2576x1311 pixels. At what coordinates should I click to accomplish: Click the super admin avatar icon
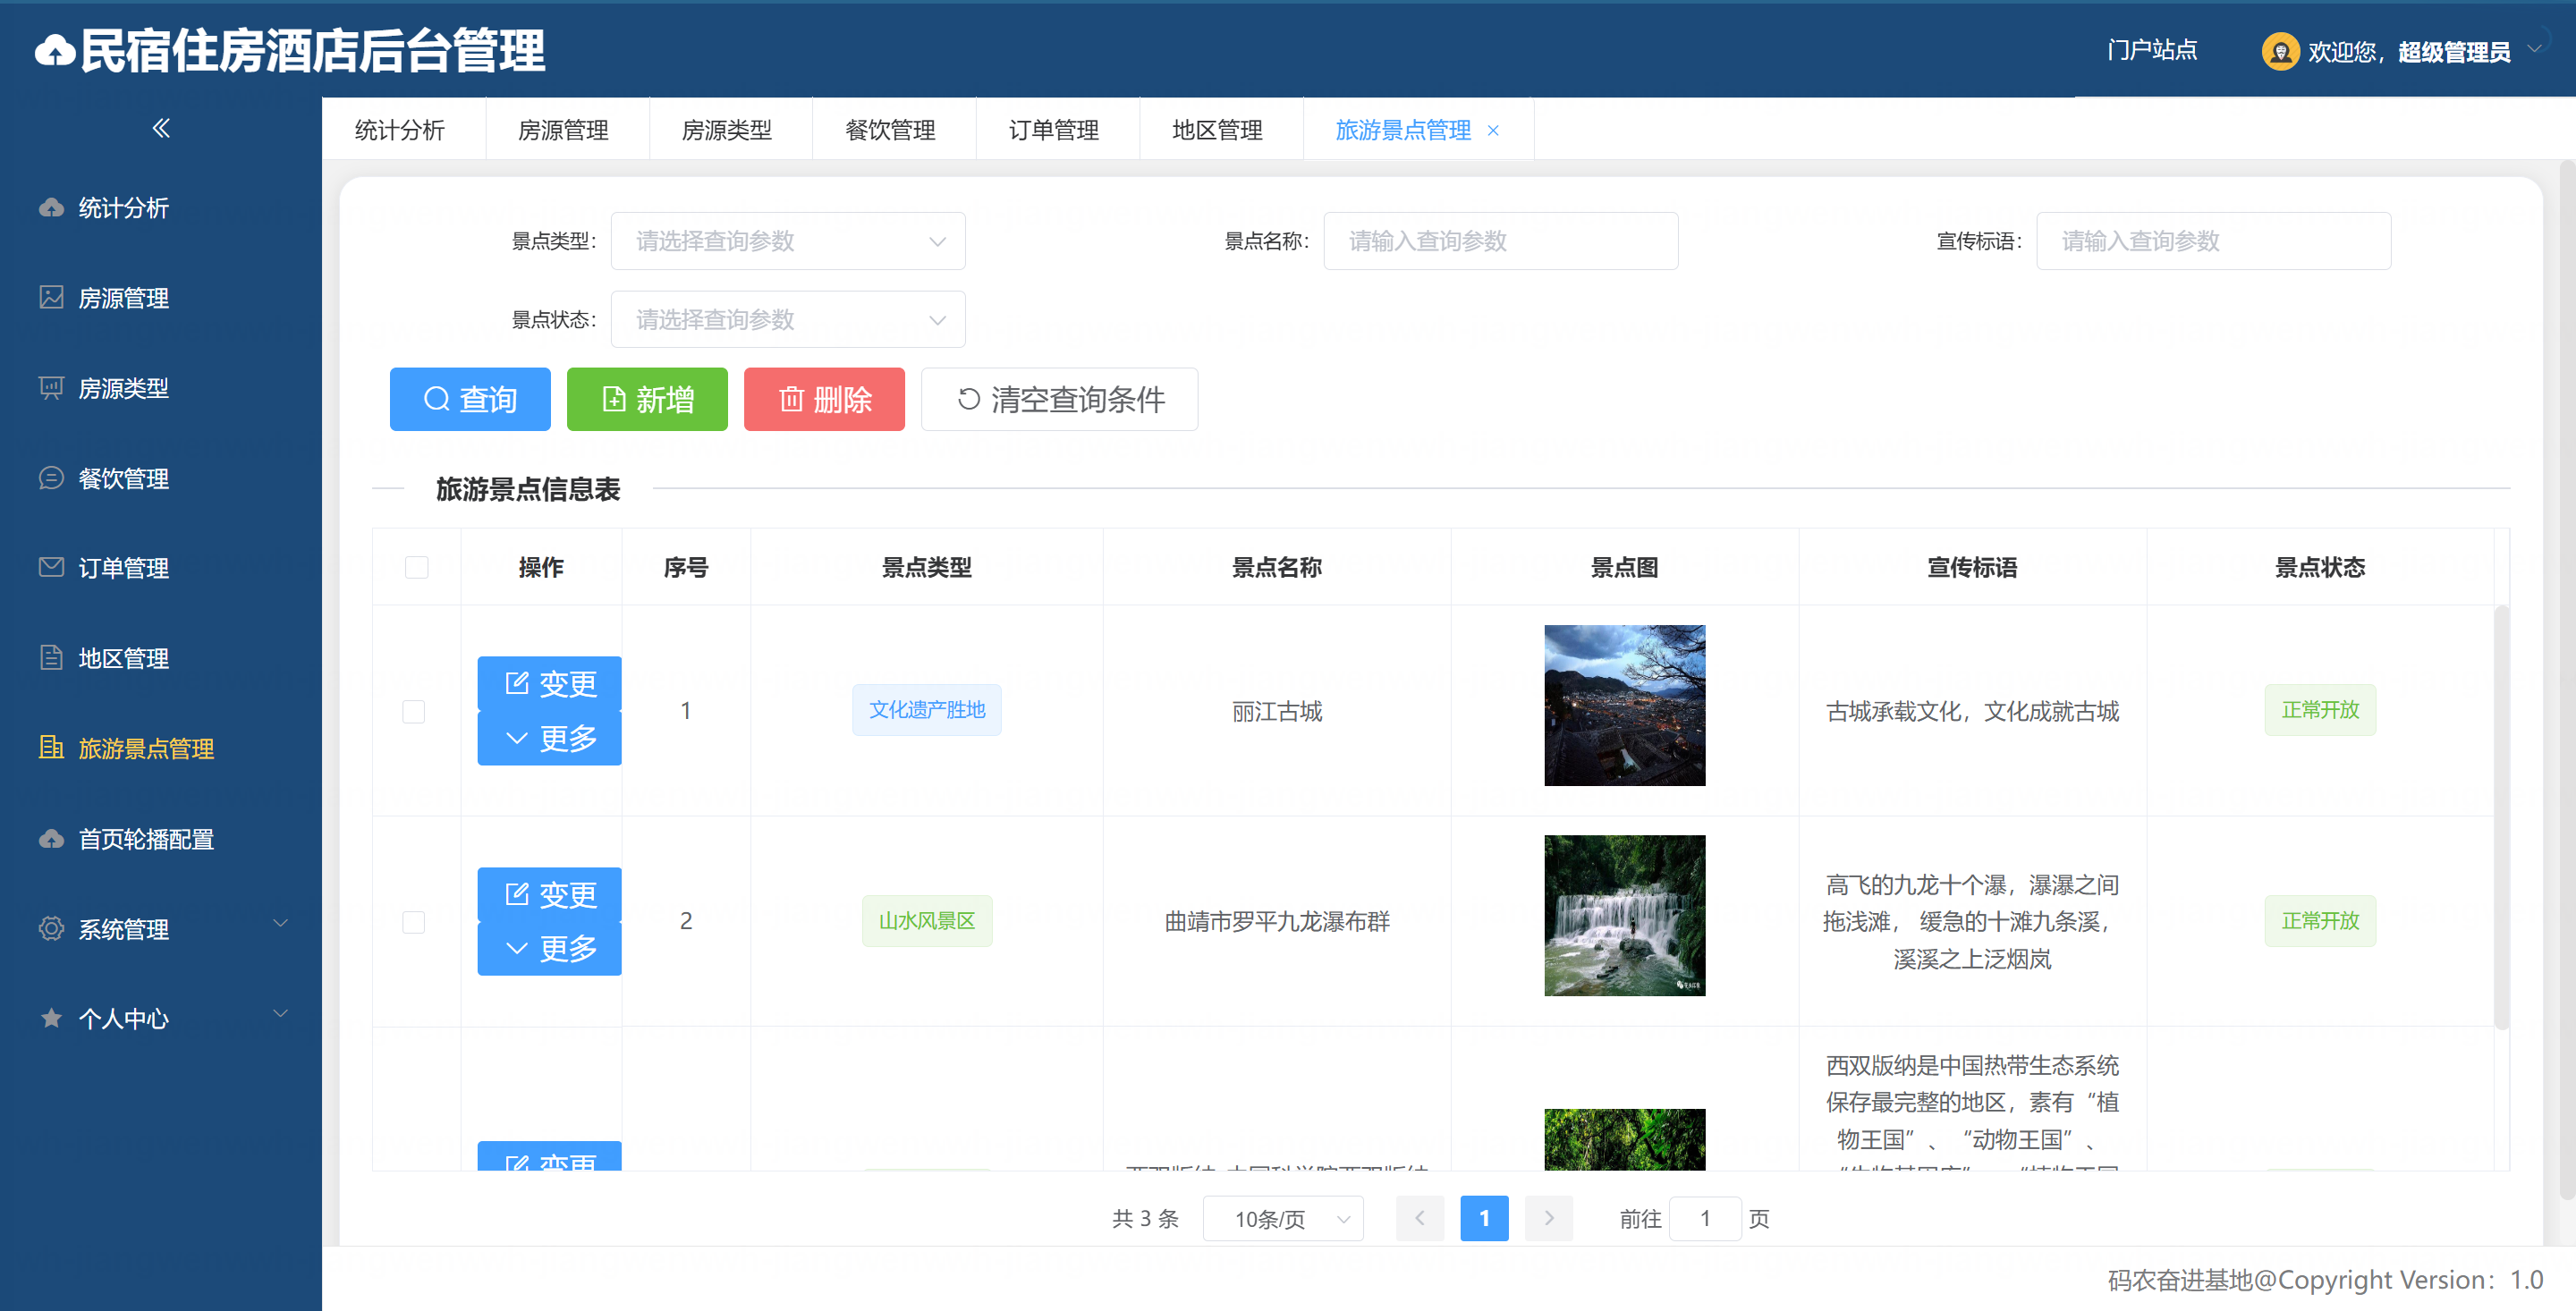[x=2280, y=52]
